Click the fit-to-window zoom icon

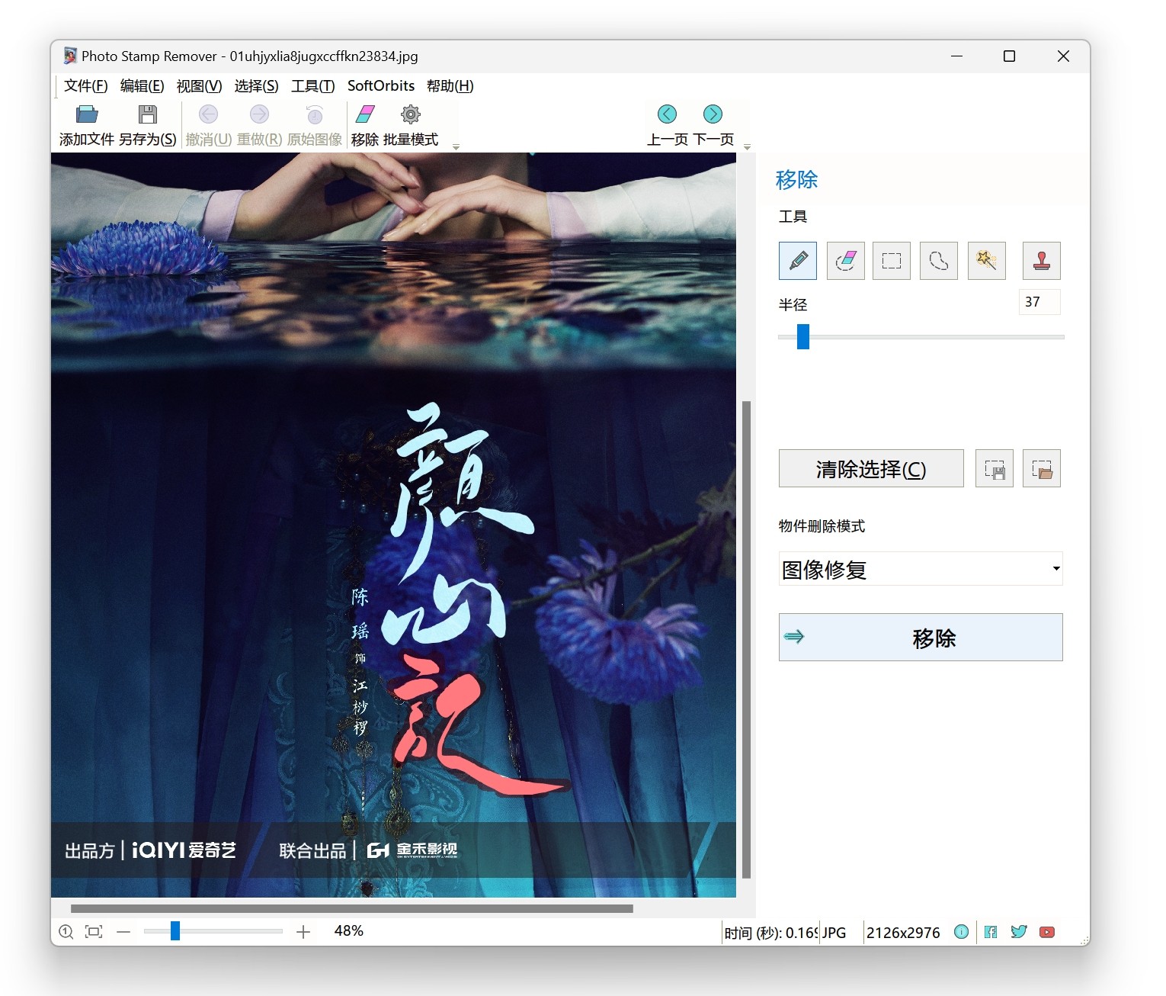pyautogui.click(x=94, y=931)
